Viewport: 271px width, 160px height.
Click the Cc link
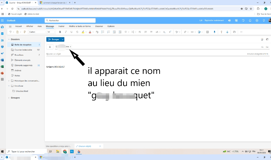[262, 47]
